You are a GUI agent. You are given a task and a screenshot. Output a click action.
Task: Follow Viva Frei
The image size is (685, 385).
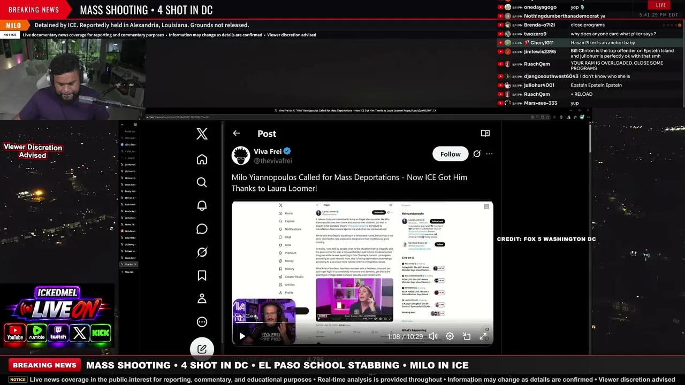[450, 154]
